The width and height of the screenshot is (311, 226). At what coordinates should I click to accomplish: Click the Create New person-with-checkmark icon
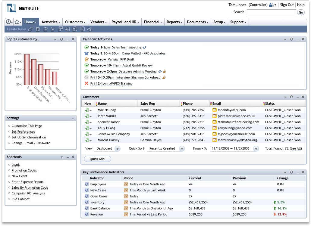tap(52, 29)
